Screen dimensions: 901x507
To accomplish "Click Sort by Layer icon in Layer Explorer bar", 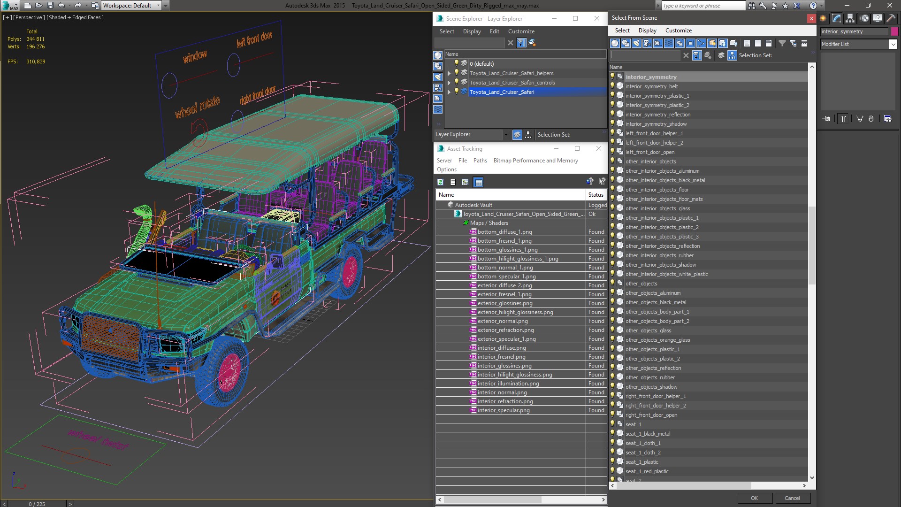I will tap(517, 135).
